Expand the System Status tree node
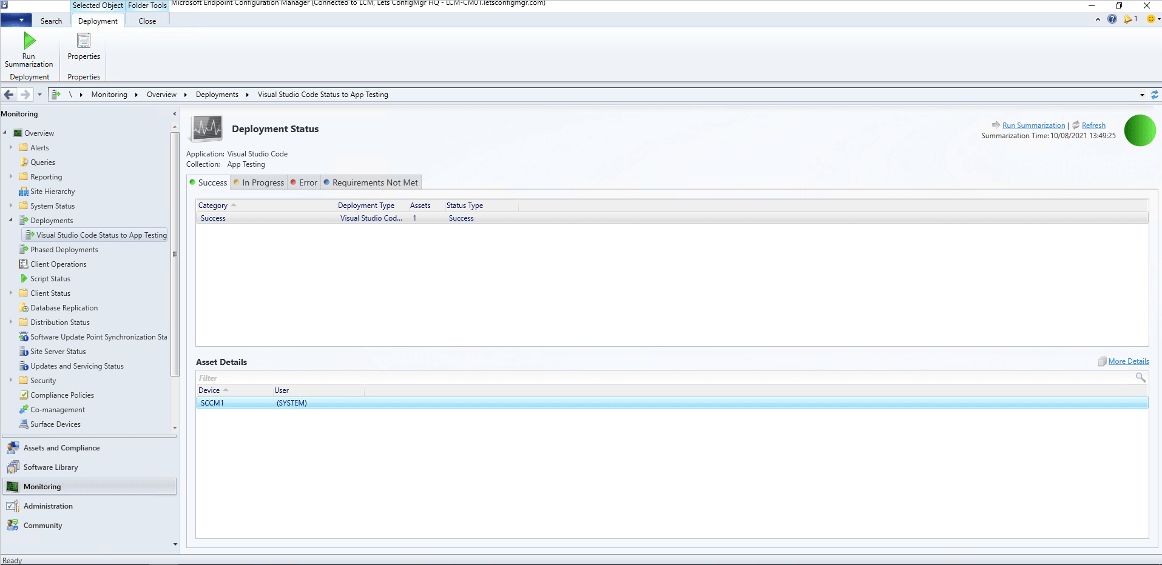This screenshot has width=1162, height=565. (11, 206)
